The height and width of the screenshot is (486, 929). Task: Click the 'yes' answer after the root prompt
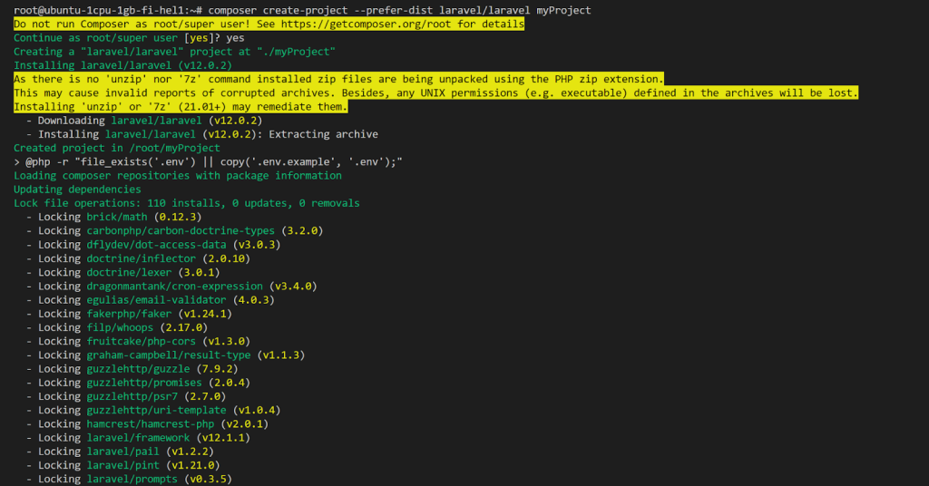[x=235, y=38]
